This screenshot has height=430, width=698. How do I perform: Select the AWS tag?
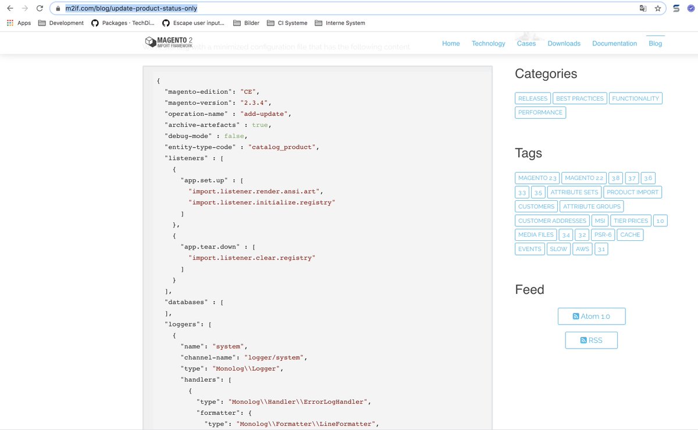point(583,248)
